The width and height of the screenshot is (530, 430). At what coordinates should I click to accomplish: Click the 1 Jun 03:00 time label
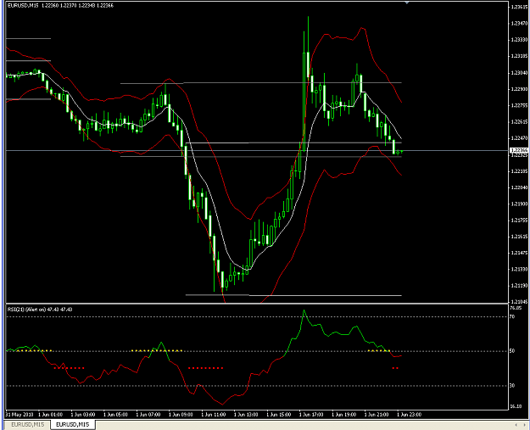83,415
